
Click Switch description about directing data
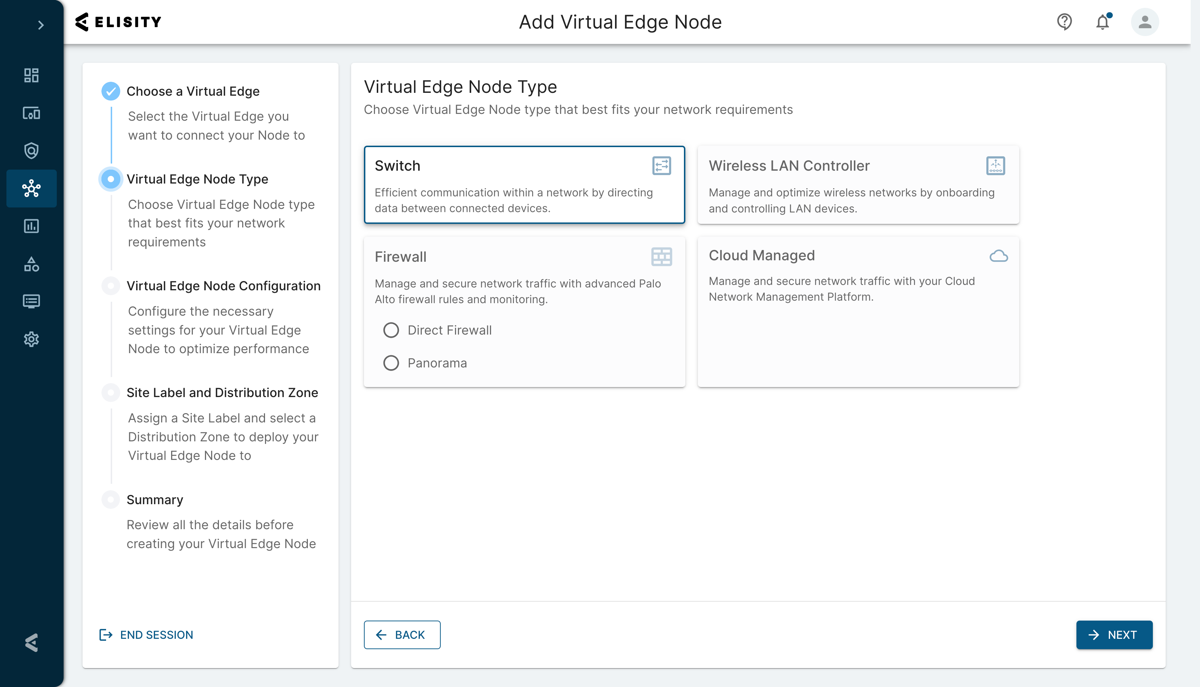(x=514, y=201)
